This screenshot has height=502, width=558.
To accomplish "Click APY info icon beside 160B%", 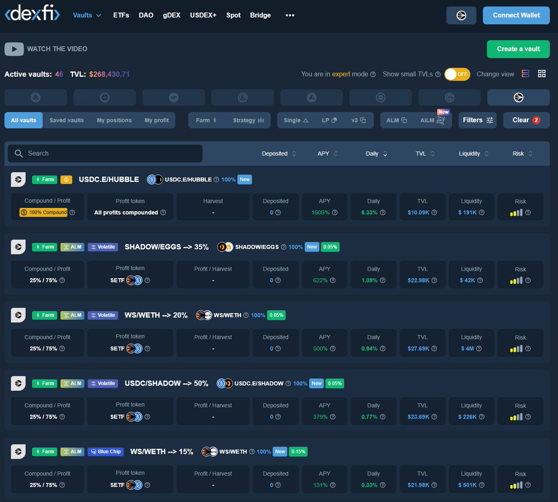I will 334,213.
